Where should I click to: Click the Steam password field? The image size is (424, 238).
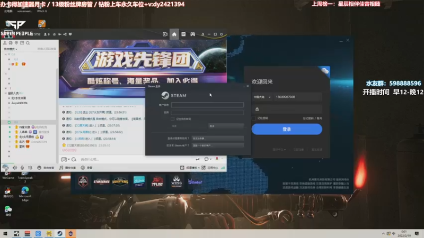[x=207, y=112]
